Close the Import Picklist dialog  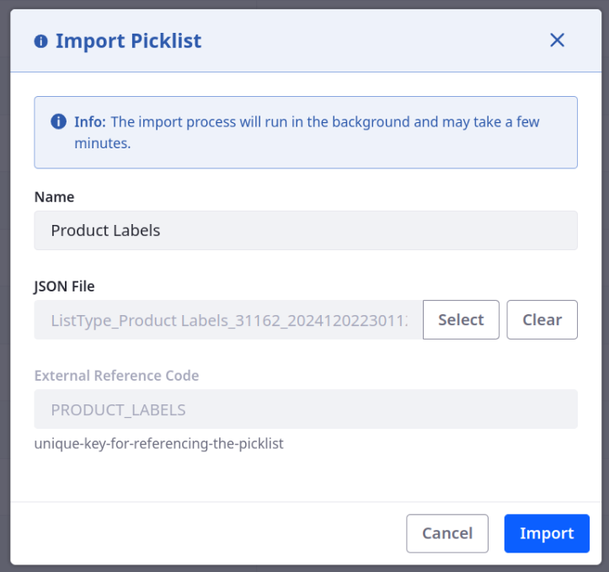557,40
